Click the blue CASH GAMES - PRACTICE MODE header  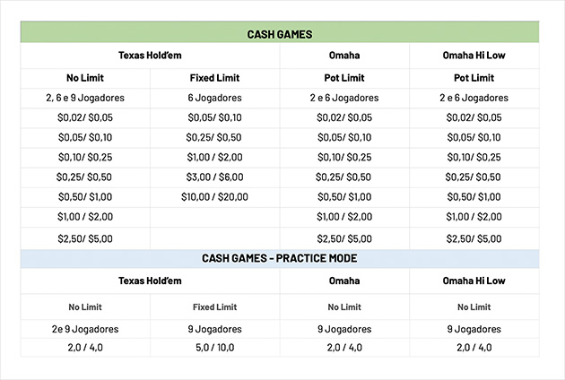280,258
